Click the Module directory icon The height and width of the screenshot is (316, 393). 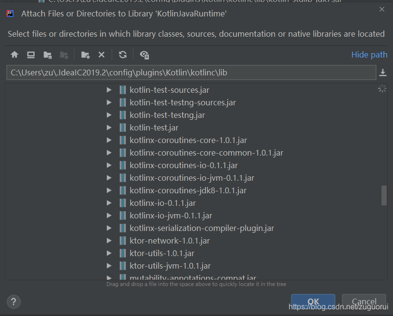[64, 55]
